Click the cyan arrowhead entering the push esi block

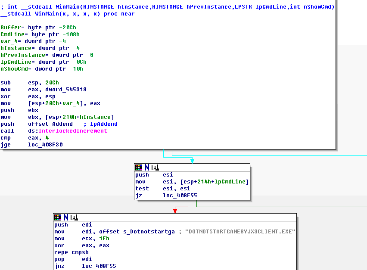point(192,161)
